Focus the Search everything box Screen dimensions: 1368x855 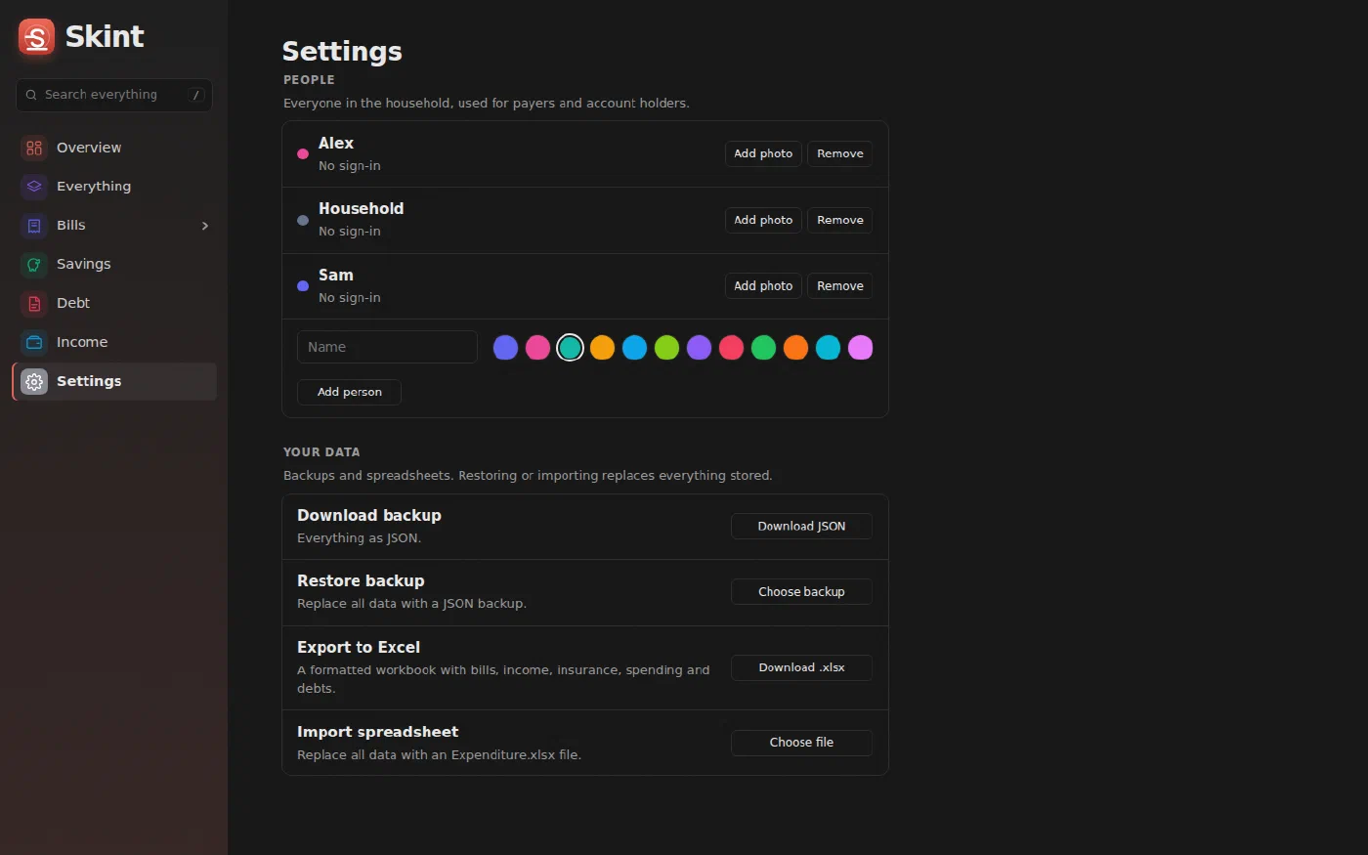click(114, 95)
